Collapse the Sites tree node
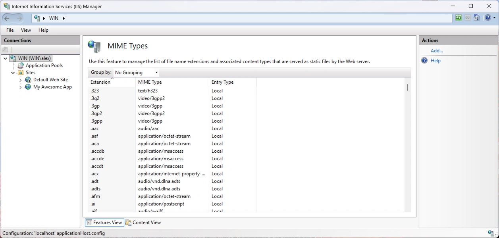This screenshot has width=499, height=238. pyautogui.click(x=13, y=73)
